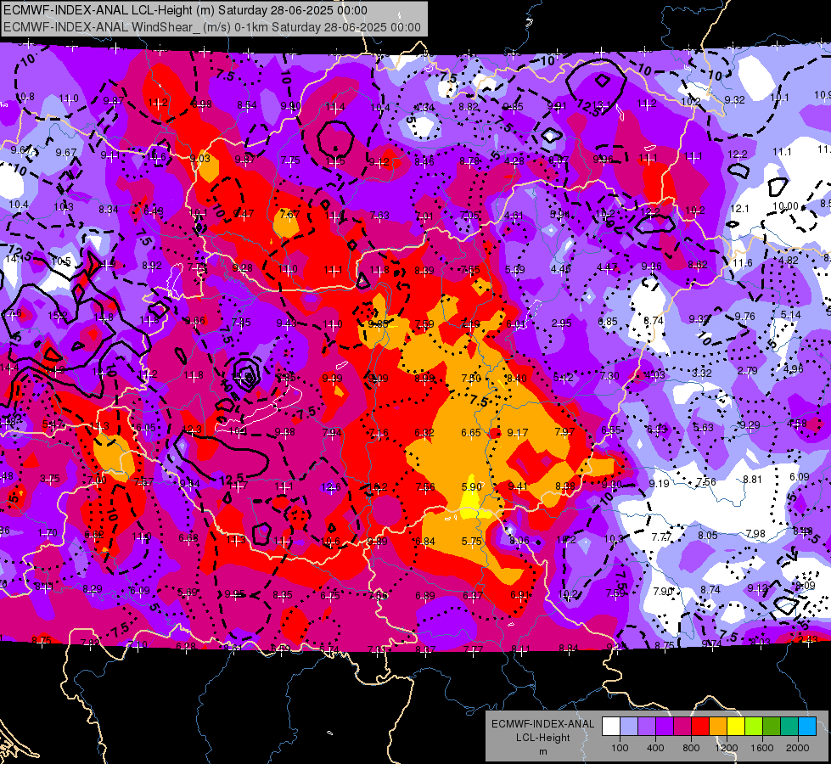Screen dimensions: 831x764
Task: Click the shear value 2.95 on the map
Action: coord(561,323)
